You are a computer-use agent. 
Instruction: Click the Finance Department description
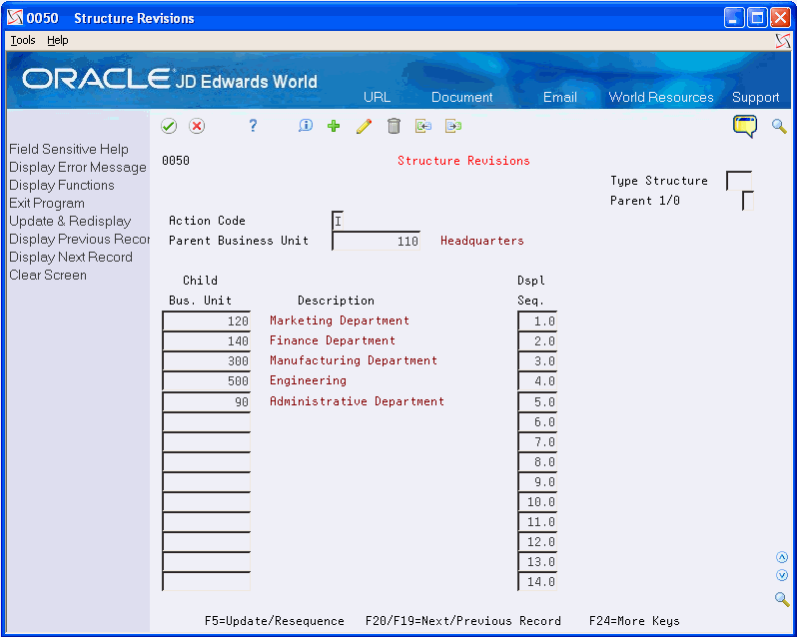(333, 340)
